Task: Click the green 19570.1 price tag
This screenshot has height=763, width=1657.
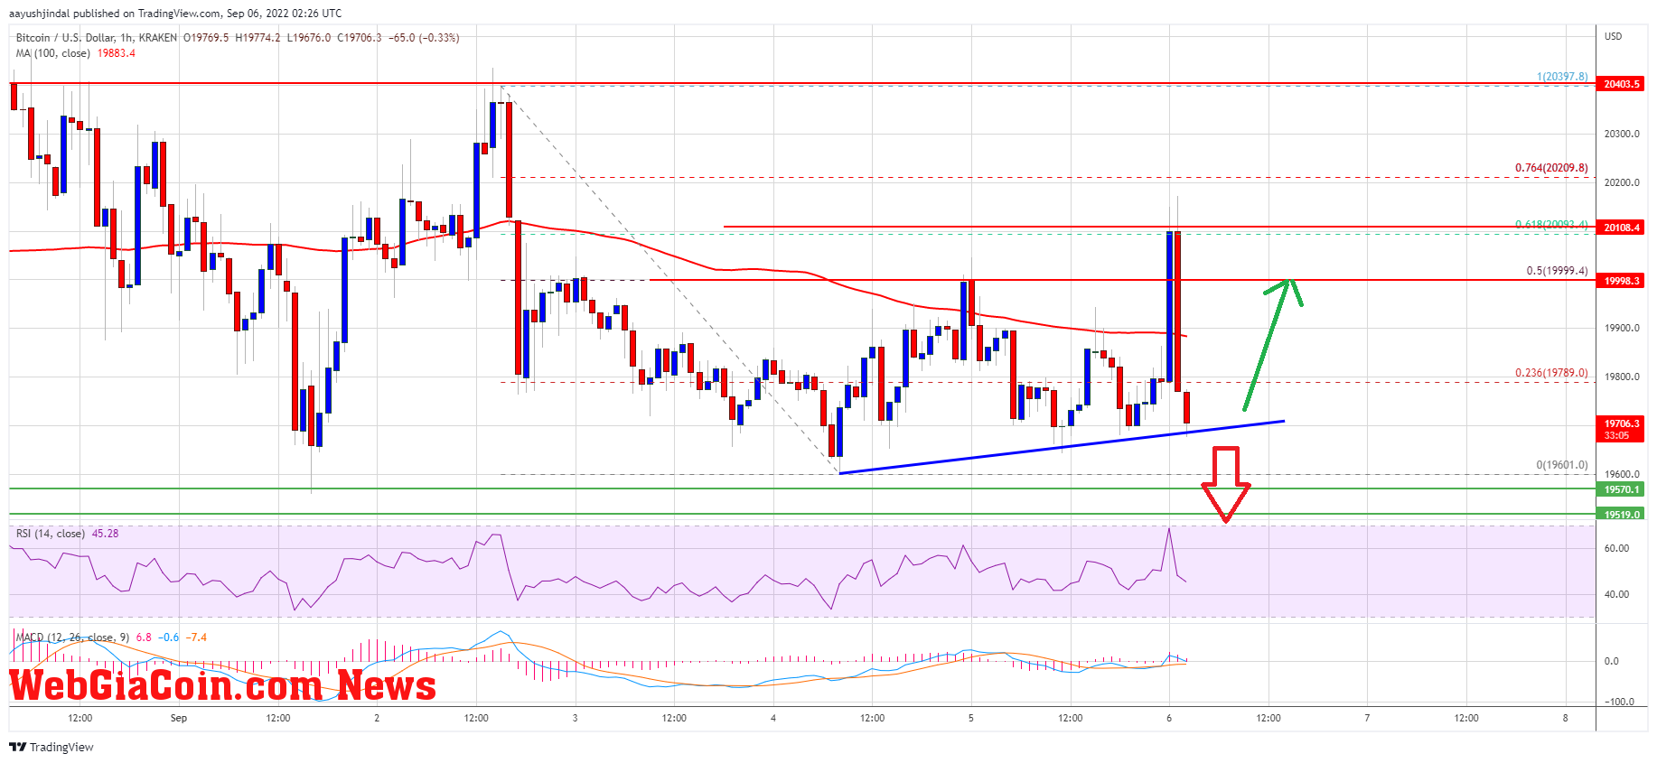Action: pyautogui.click(x=1621, y=489)
